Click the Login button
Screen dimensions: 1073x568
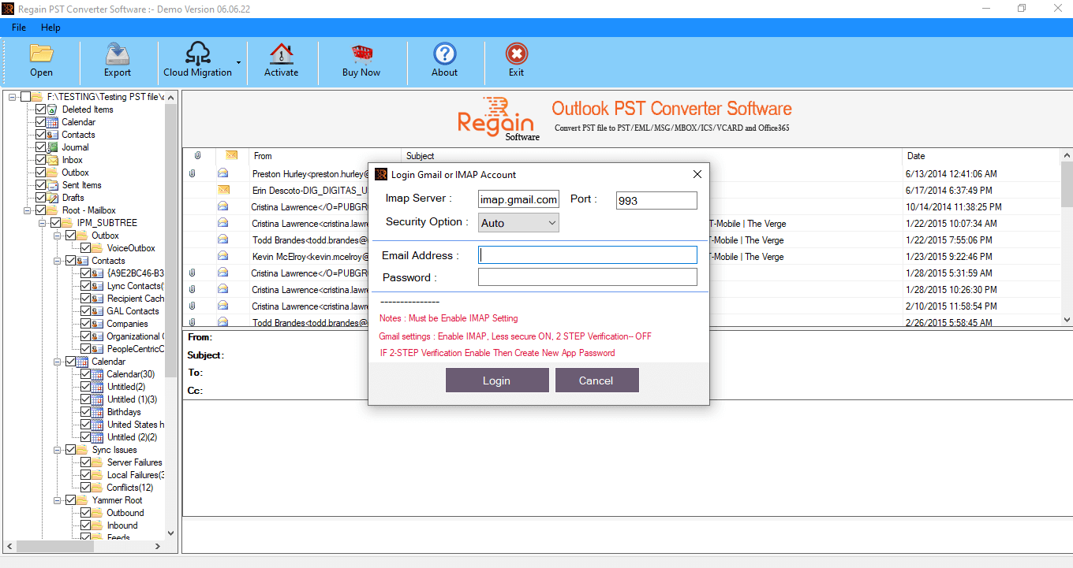(497, 381)
